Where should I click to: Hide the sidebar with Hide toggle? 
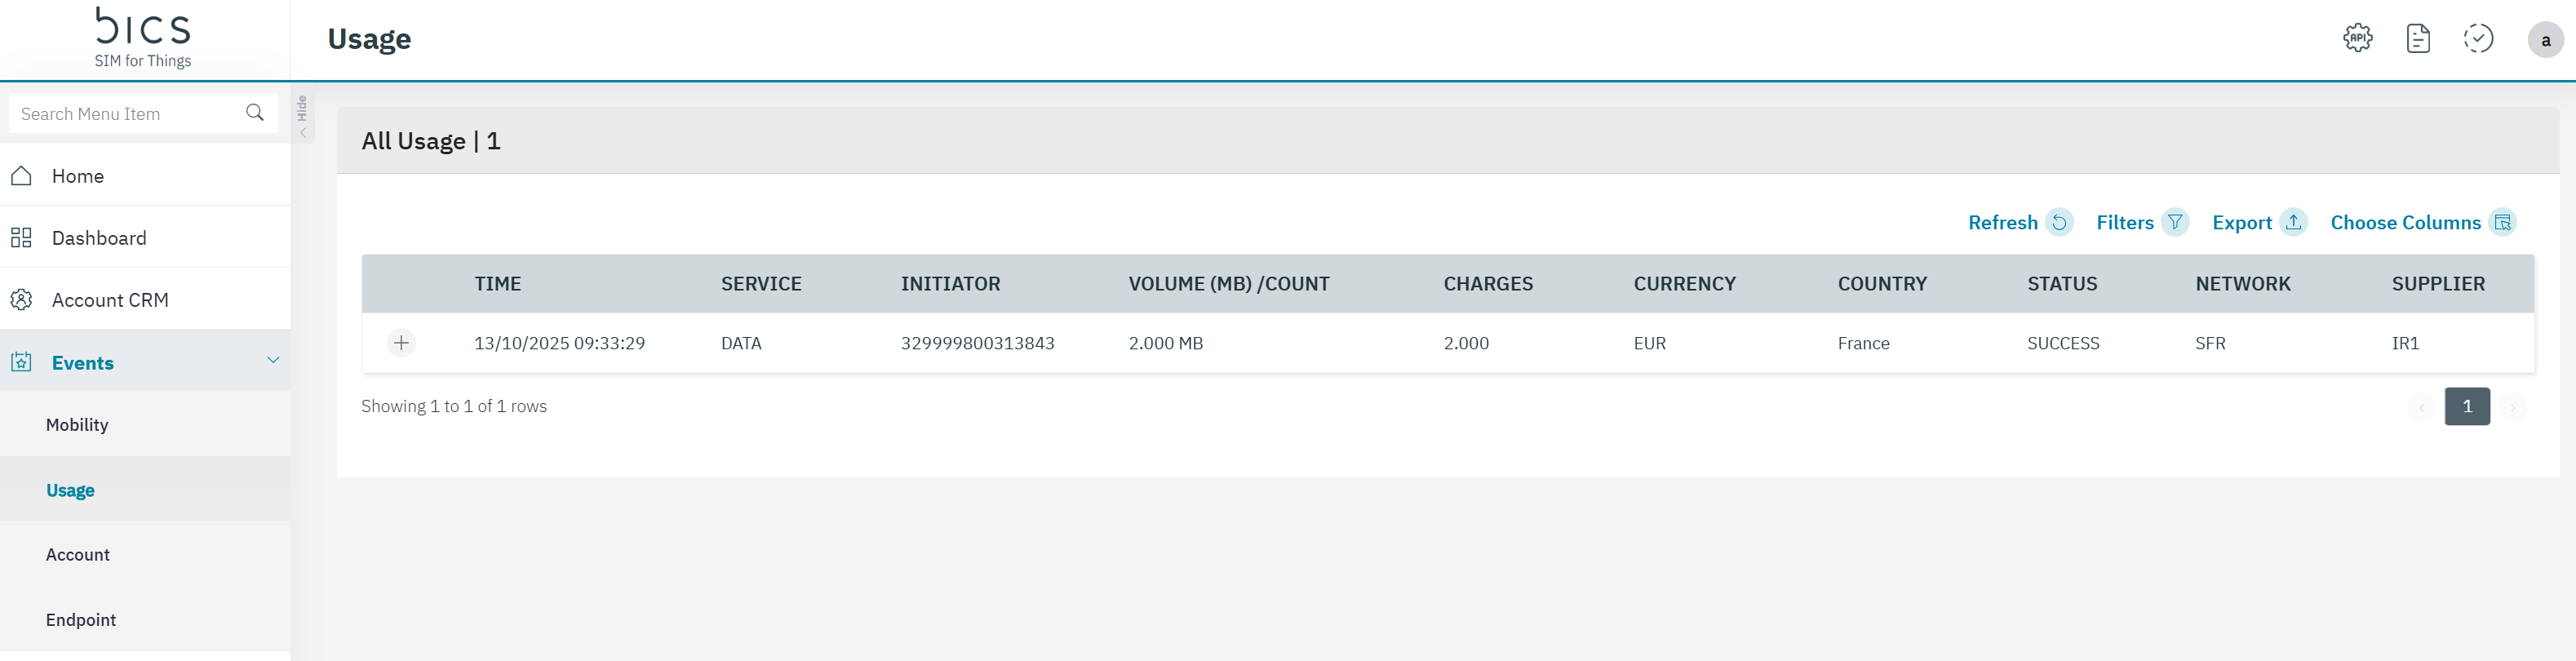click(x=303, y=118)
